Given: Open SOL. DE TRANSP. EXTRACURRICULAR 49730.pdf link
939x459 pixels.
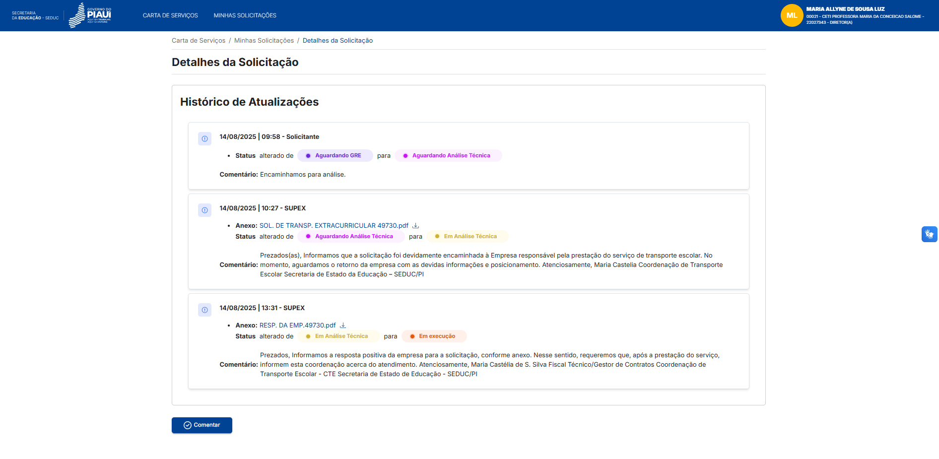Looking at the screenshot, I should click(334, 226).
